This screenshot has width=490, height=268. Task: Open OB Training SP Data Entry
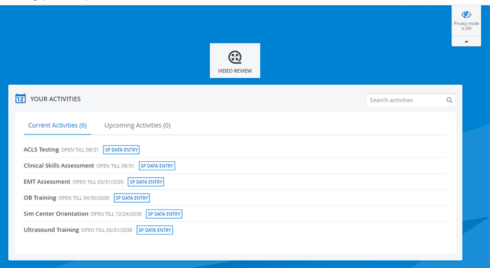coord(132,198)
